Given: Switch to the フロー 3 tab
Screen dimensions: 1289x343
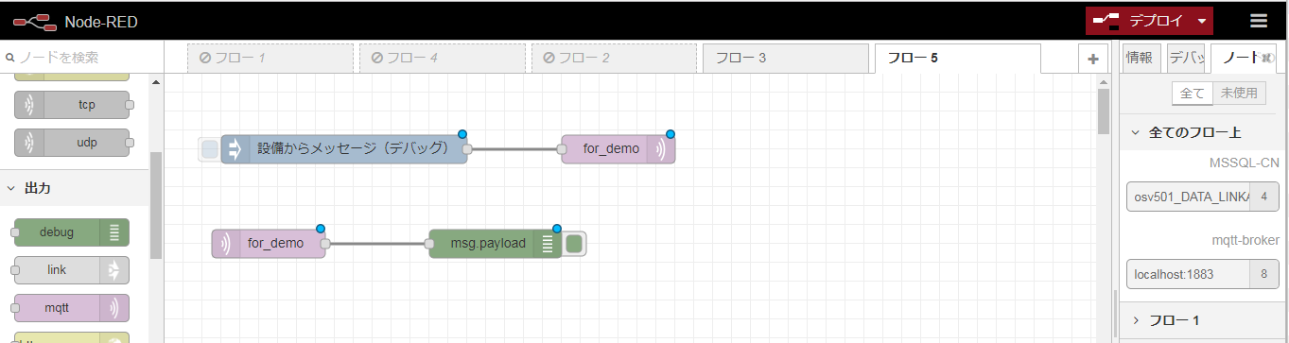Looking at the screenshot, I should [785, 59].
